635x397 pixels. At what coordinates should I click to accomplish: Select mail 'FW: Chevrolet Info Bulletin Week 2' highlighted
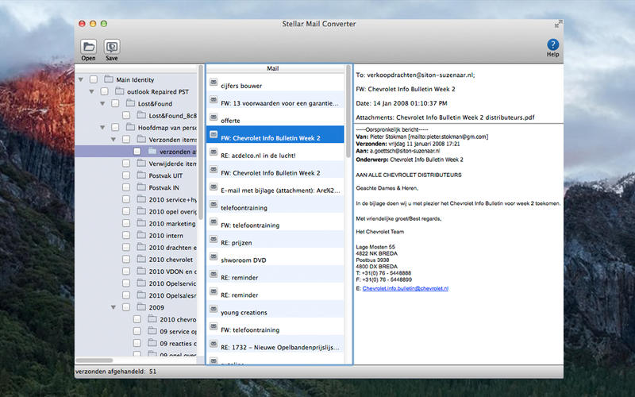point(275,134)
